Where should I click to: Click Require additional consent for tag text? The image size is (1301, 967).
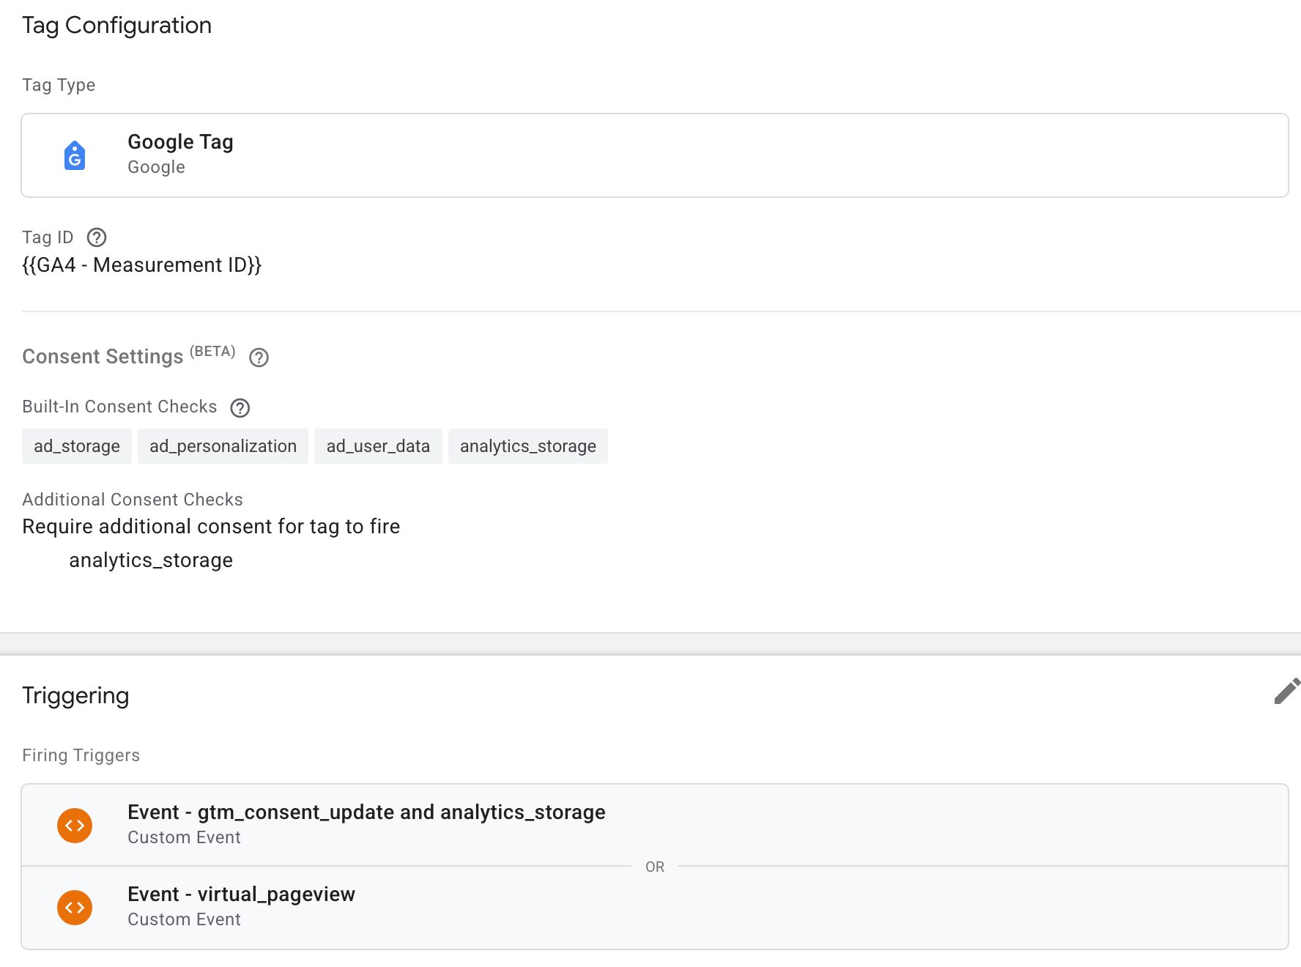211,527
